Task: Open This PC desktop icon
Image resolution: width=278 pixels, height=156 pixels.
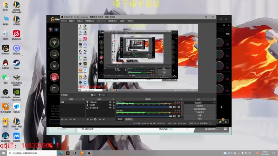Action: click(x=6, y=20)
